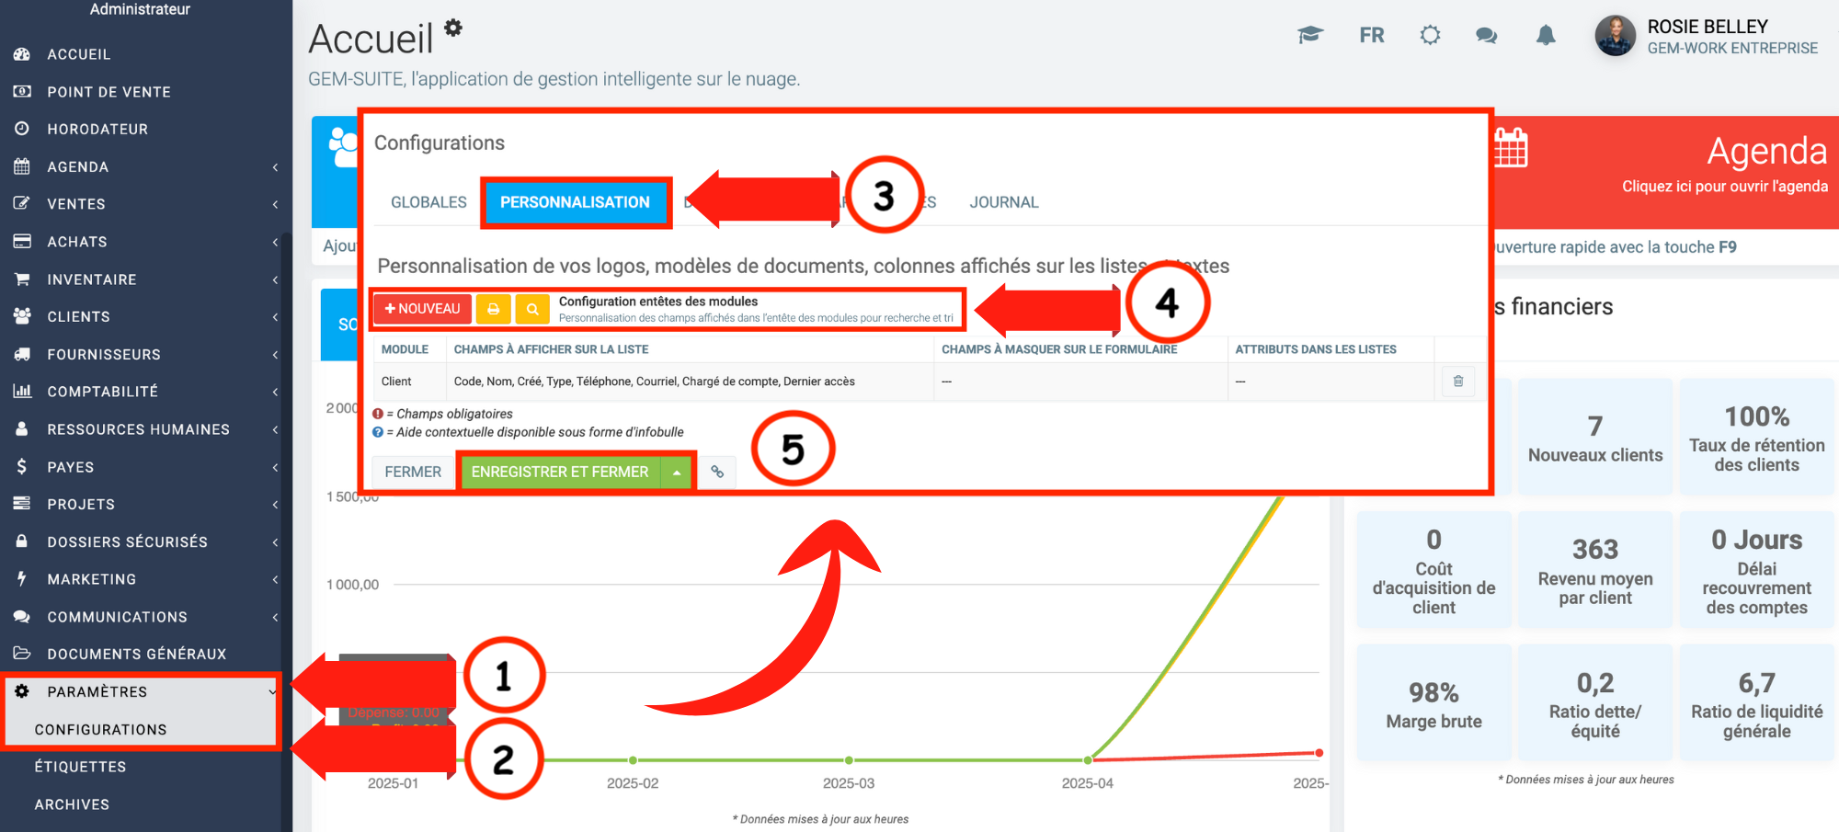The width and height of the screenshot is (1839, 832).
Task: Click the graduation cap training icon
Action: coord(1309,35)
